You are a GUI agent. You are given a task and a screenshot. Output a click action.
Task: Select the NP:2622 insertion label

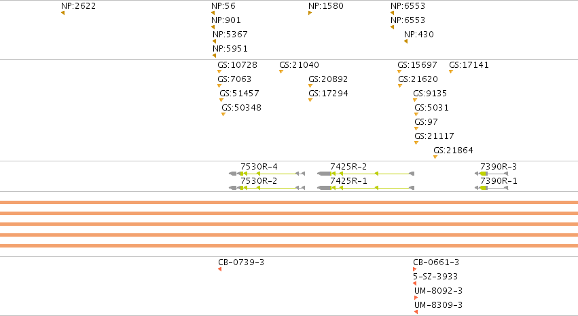click(x=79, y=6)
